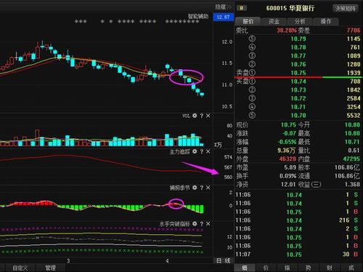
Task: Select the 势 bottom tab
Action: pyautogui.click(x=308, y=268)
